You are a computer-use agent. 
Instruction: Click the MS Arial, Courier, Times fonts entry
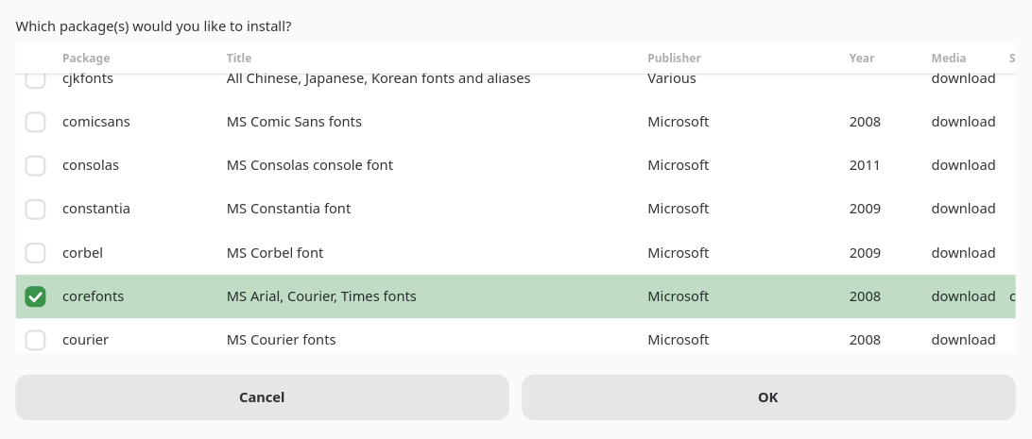(x=321, y=296)
